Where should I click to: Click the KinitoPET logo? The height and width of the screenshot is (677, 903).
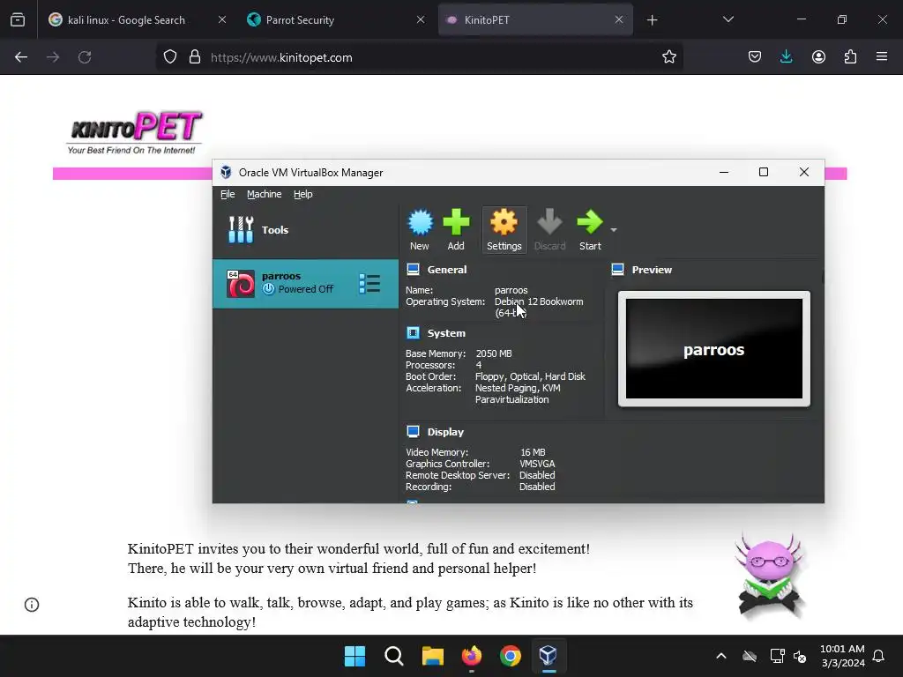click(x=135, y=132)
